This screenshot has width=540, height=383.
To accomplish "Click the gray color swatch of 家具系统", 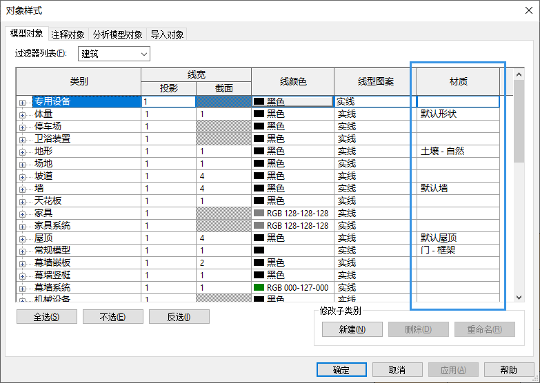I will (x=259, y=225).
